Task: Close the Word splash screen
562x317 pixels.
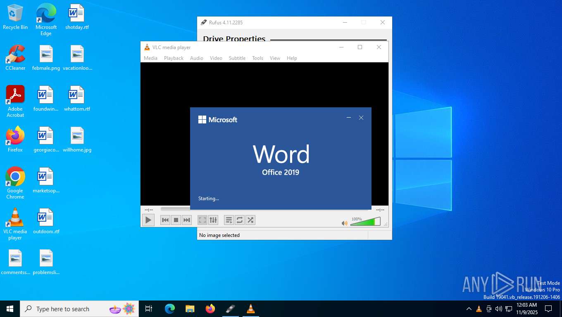Action: click(x=361, y=118)
